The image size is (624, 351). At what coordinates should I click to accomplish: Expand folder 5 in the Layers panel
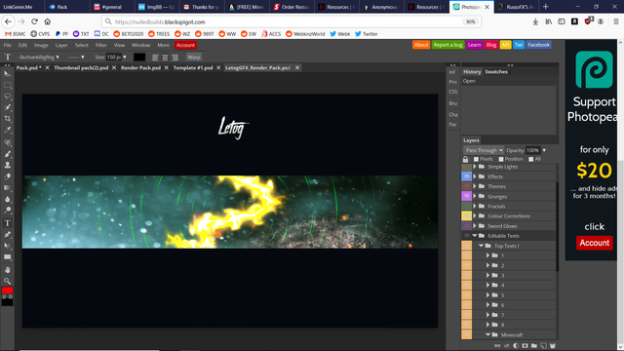tap(487, 294)
